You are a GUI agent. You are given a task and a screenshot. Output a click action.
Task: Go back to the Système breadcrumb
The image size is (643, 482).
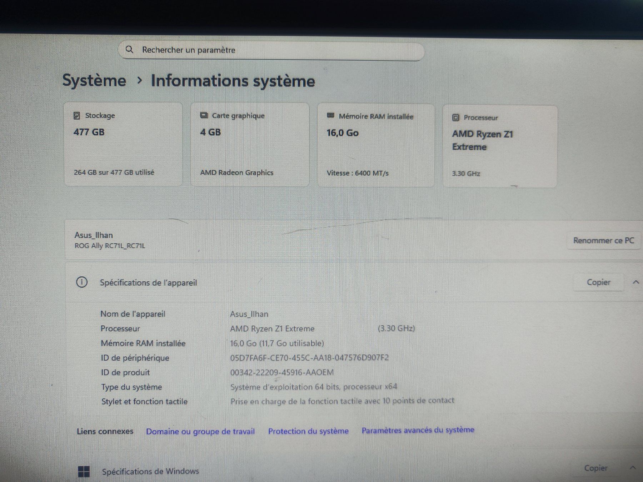click(x=94, y=81)
